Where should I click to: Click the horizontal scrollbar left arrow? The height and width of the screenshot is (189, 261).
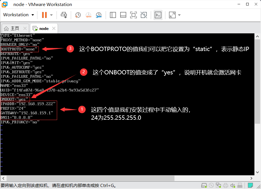coord(3,178)
